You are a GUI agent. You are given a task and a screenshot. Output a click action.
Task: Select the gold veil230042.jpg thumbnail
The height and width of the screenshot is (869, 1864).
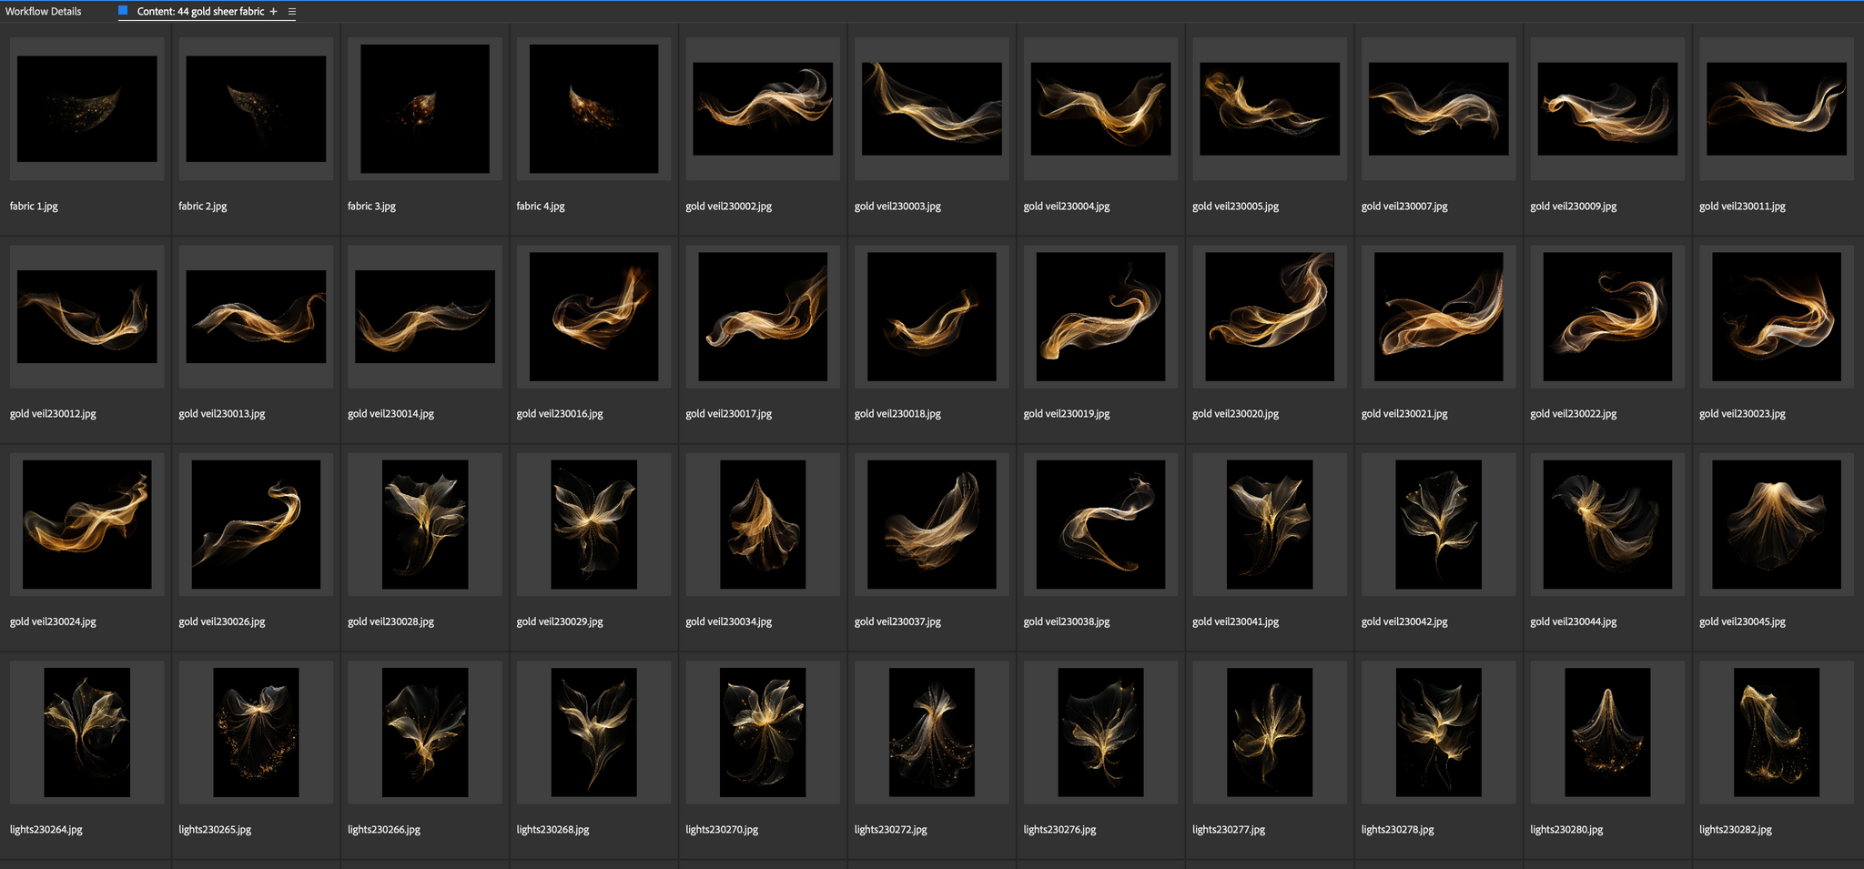coord(1439,524)
